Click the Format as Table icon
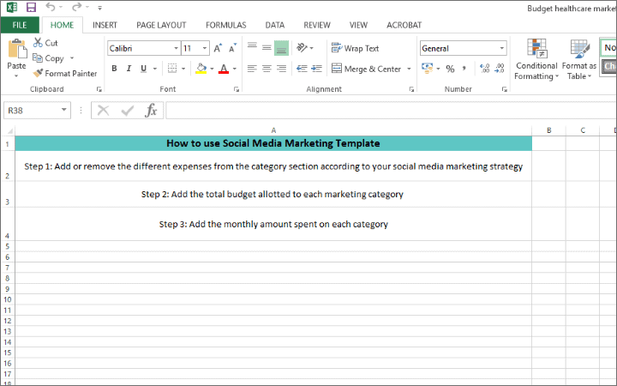 pos(580,58)
